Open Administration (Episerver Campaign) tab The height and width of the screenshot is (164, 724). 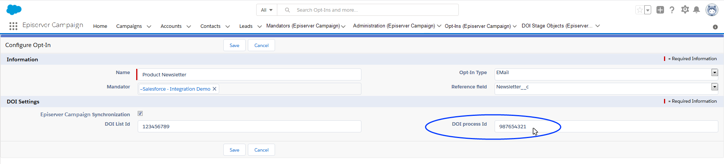[x=394, y=26]
